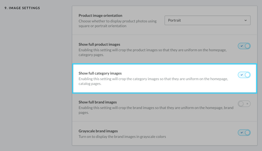This screenshot has width=262, height=151.
Task: Enable the Show full brand images toggle
Action: coord(244,104)
